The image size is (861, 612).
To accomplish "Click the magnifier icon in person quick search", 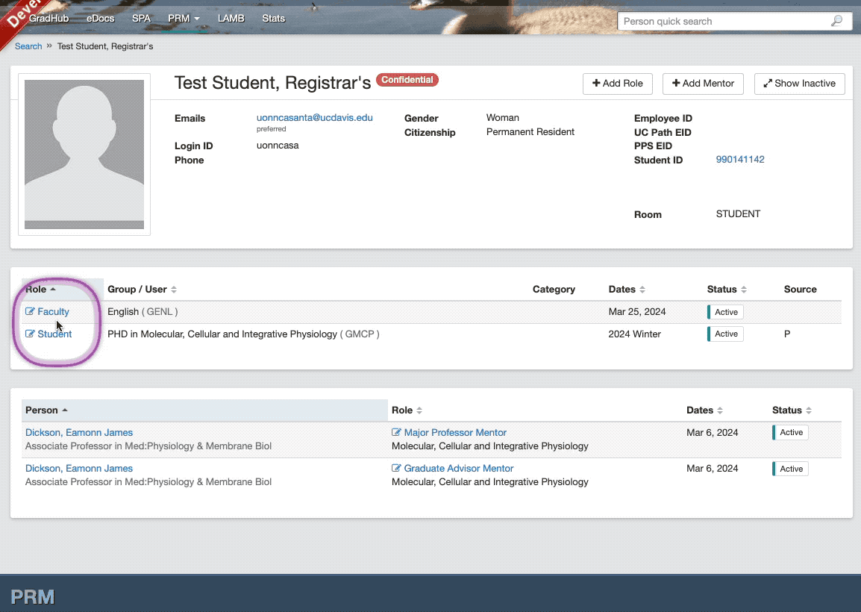I will [836, 22].
